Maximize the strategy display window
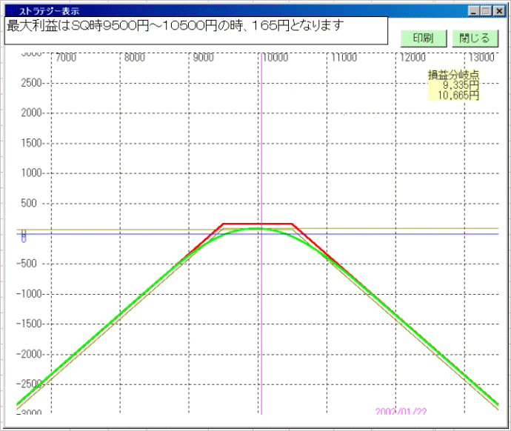This screenshot has width=511, height=431. click(486, 11)
